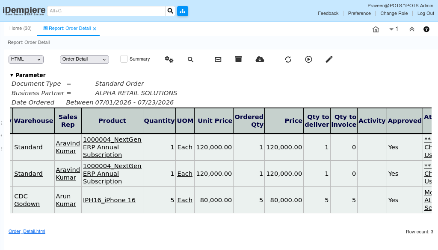Collapse the Parameter section
The image size is (438, 250).
[12, 75]
